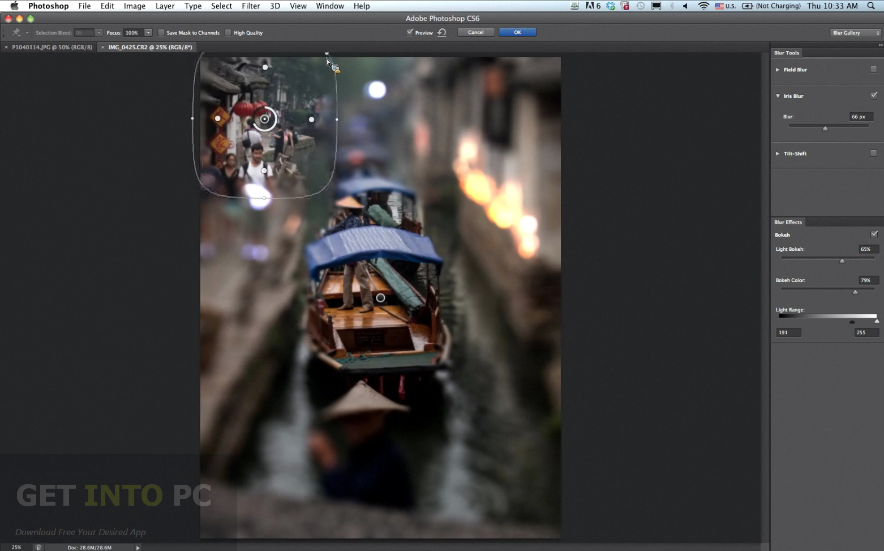Click the bottom ellipse boundary handle

tap(264, 198)
